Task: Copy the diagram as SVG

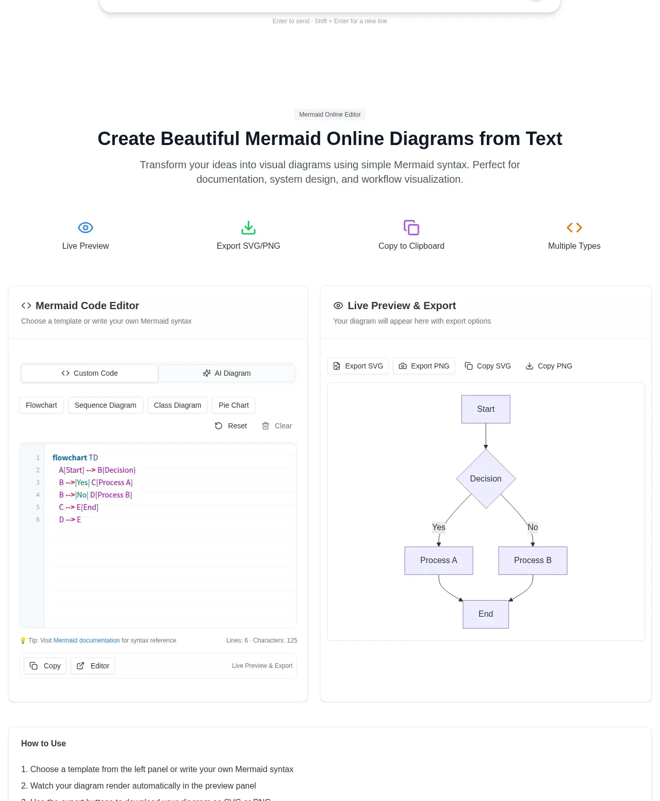Action: coord(488,366)
